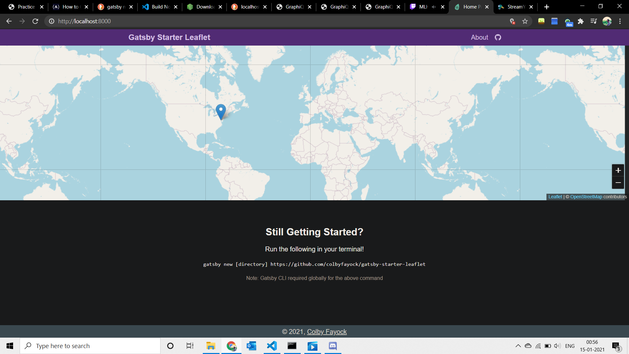The image size is (629, 354).
Task: Open the About page link
Action: point(479,37)
